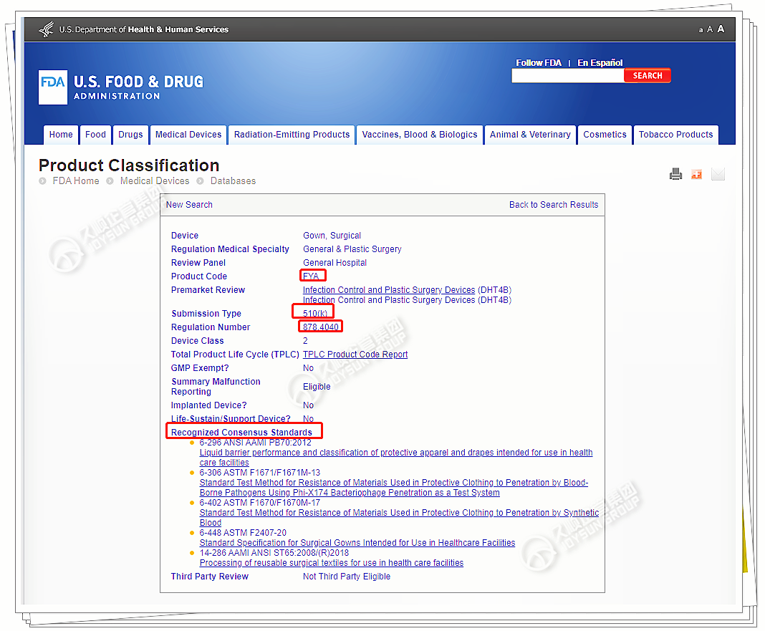
Task: Focus the FDA site search field
Action: pos(568,76)
